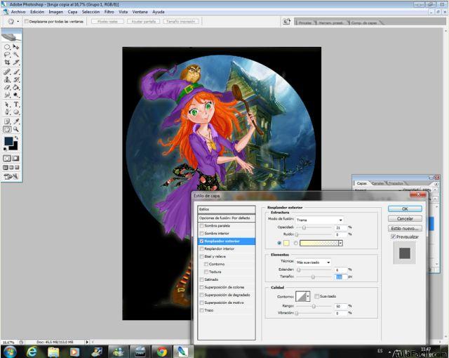Screen dimensions: 449x358
Task: Select the Slice tool
Action: (x=16, y=62)
